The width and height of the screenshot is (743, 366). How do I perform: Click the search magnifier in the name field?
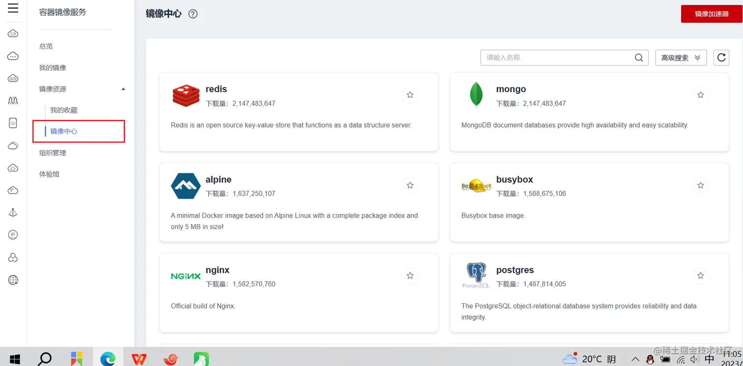[639, 57]
